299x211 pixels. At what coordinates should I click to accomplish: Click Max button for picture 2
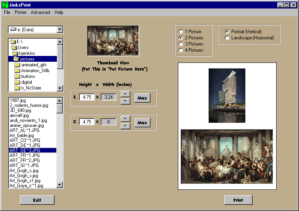click(x=142, y=123)
